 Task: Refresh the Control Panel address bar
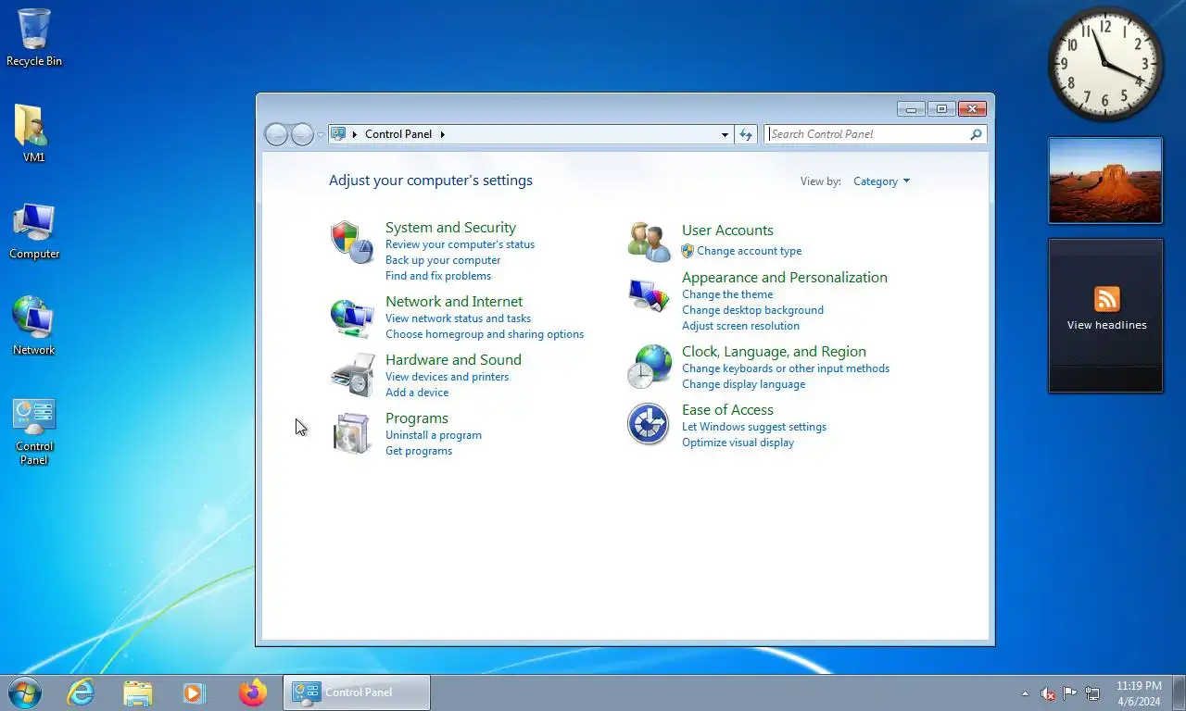[746, 134]
